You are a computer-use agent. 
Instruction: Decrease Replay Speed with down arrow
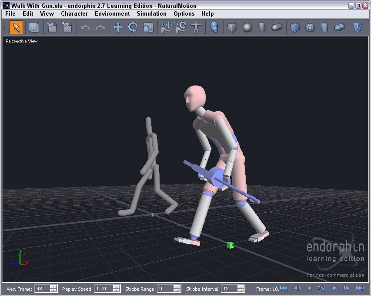pyautogui.click(x=117, y=290)
